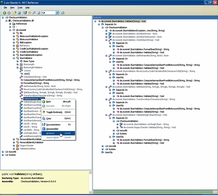Select IbanValidationException..ctor entry in Analyzer
Image resolution: width=218 pixels, height=195 pixels.
click(138, 31)
